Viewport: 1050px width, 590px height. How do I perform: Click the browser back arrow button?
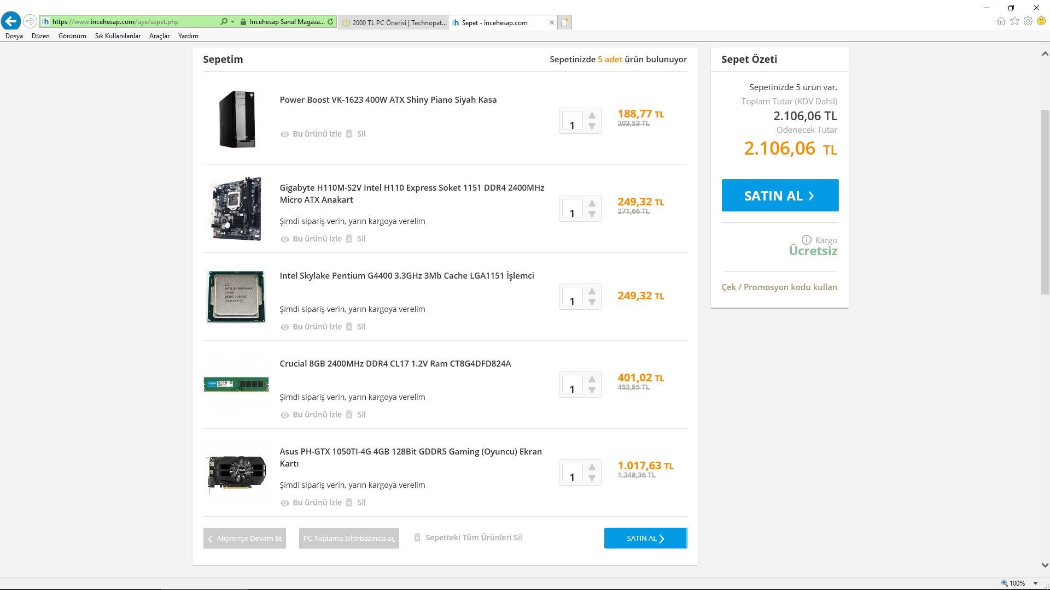tap(11, 21)
